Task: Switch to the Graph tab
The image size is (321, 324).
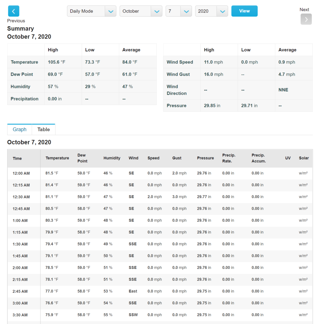Action: click(x=20, y=129)
